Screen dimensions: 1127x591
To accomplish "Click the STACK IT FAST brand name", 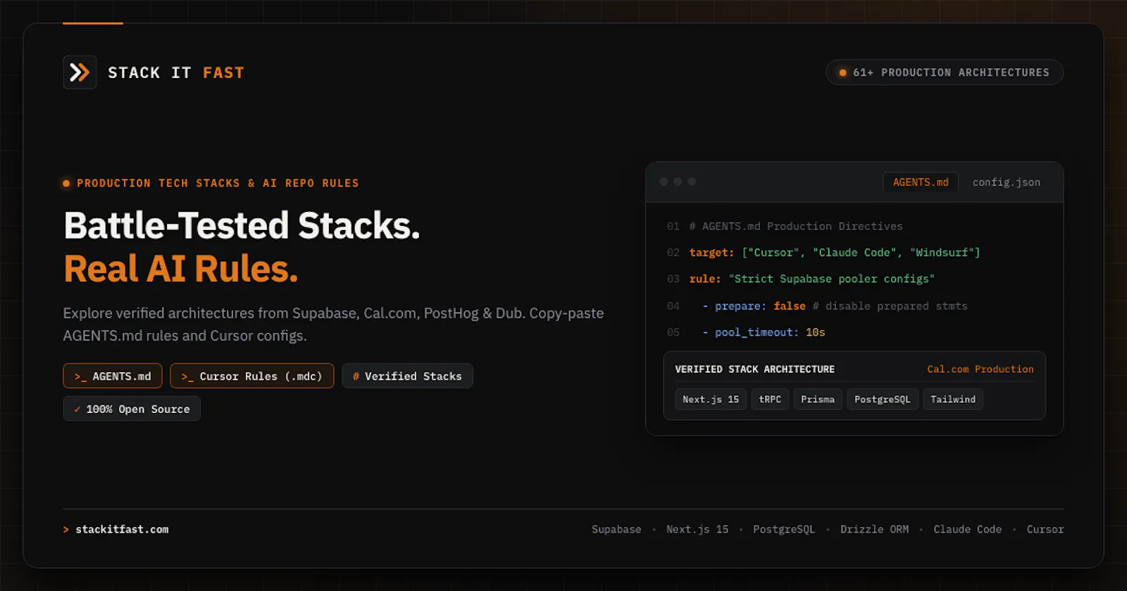I will coord(176,72).
